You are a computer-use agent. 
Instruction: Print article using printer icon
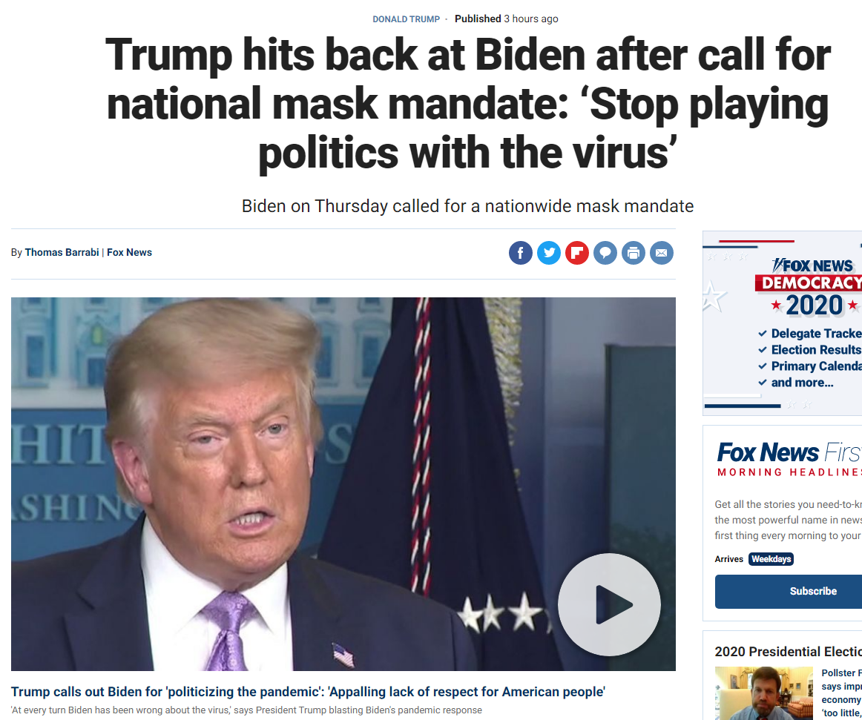(x=634, y=253)
